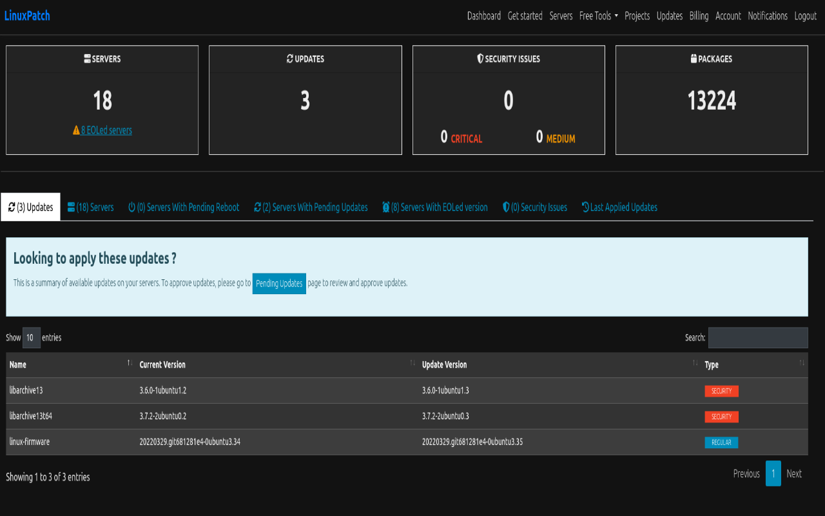Sort table by Current Version column
The height and width of the screenshot is (516, 825).
(x=277, y=365)
